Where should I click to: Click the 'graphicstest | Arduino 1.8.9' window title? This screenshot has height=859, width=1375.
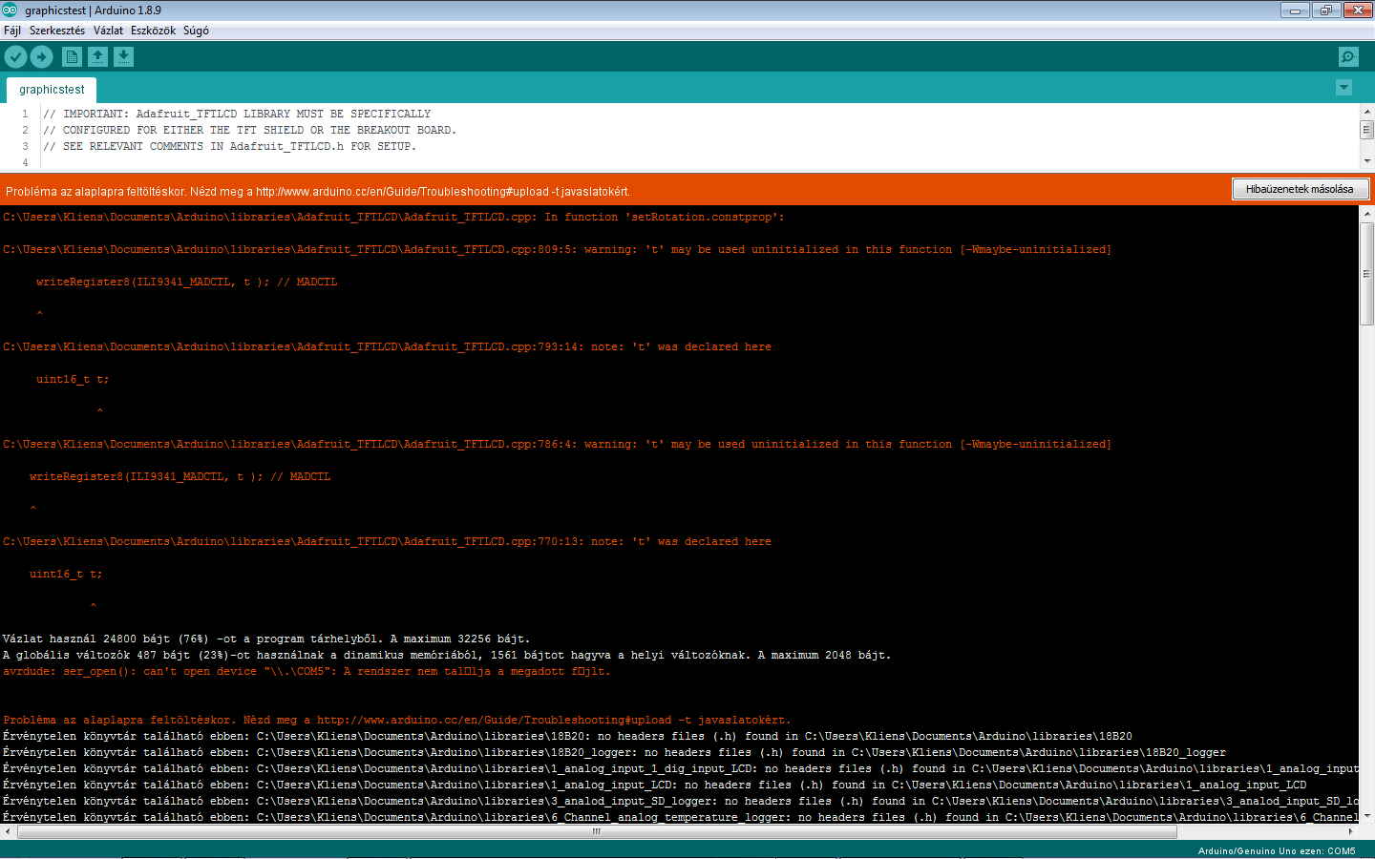pyautogui.click(x=93, y=10)
